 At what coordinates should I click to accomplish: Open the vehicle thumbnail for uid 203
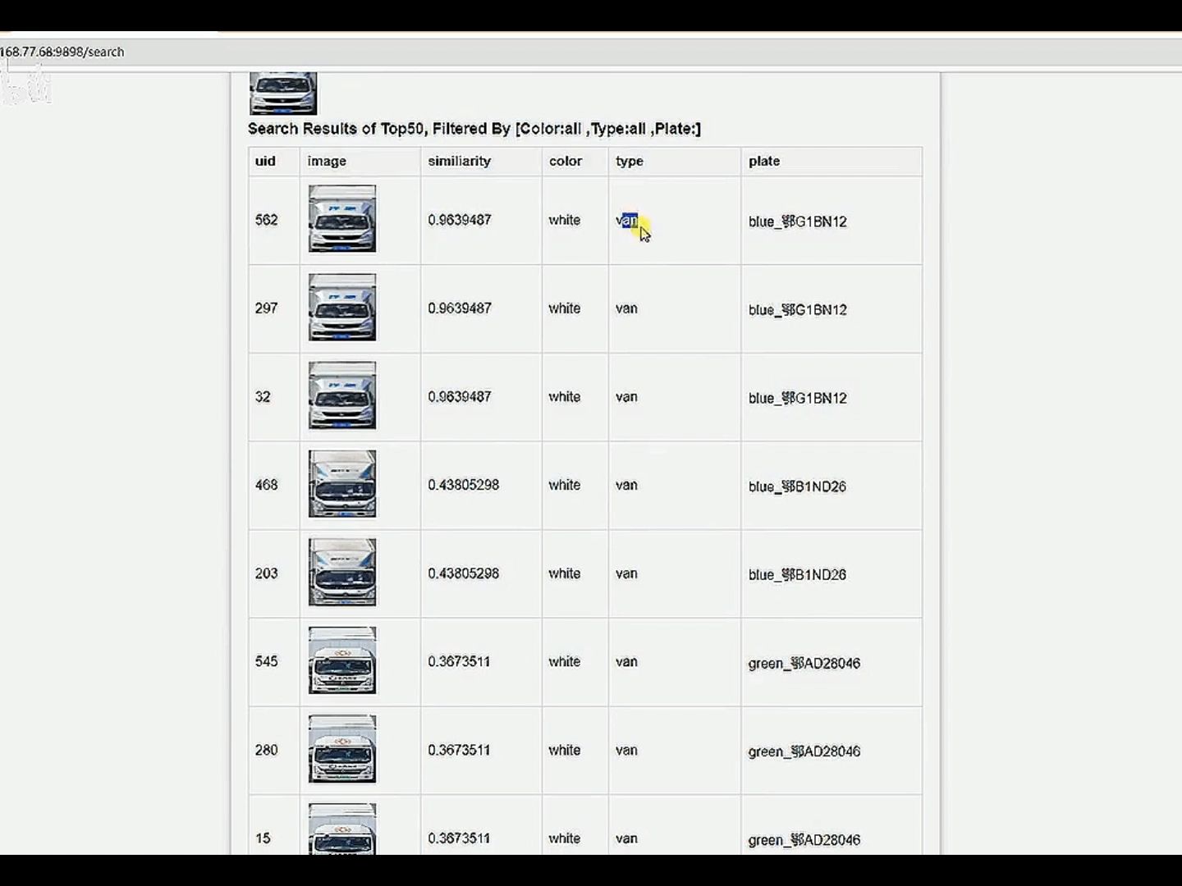[x=342, y=573]
